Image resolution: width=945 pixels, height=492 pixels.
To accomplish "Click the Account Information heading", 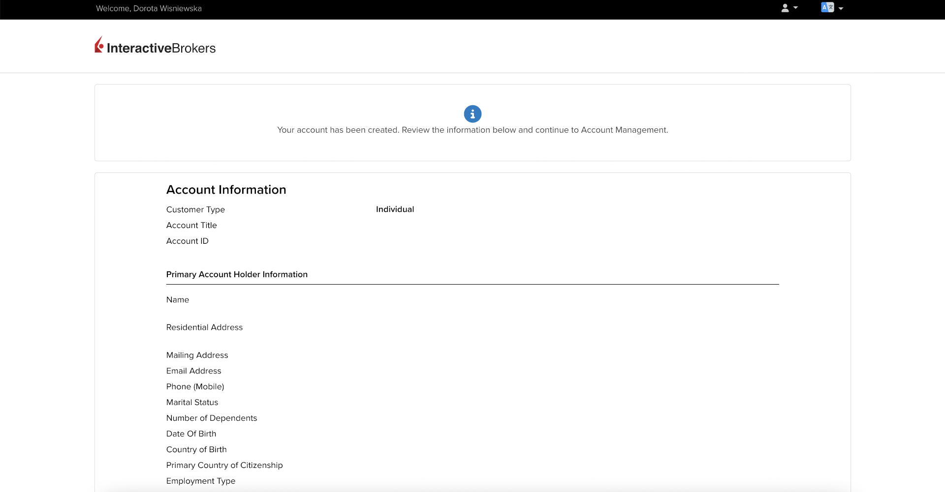I will (226, 190).
